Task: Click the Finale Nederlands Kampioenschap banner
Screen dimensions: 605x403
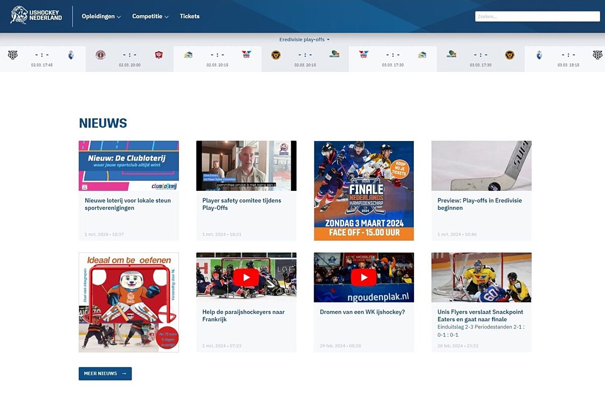Action: click(364, 190)
